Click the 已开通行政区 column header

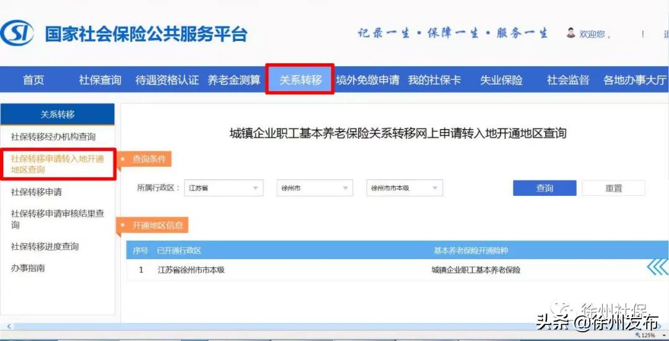[179, 250]
